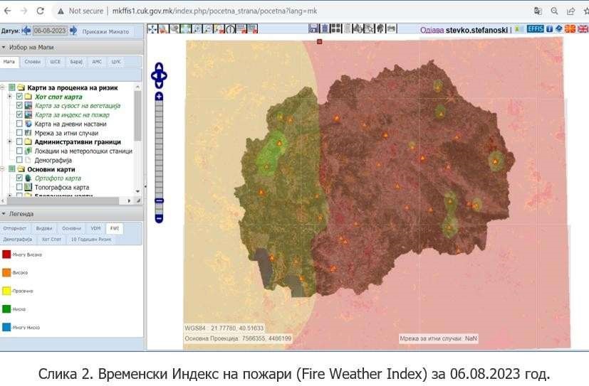Click the EFFIS logo icon
The width and height of the screenshot is (589, 386).
pos(535,29)
